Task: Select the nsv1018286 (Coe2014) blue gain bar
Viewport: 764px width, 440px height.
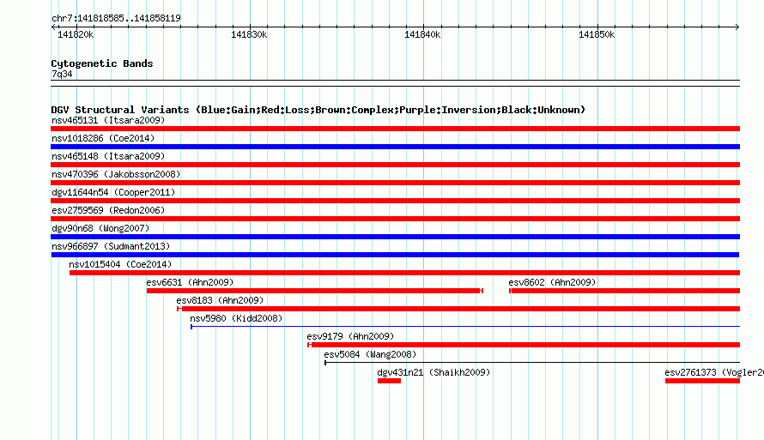Action: [x=395, y=147]
